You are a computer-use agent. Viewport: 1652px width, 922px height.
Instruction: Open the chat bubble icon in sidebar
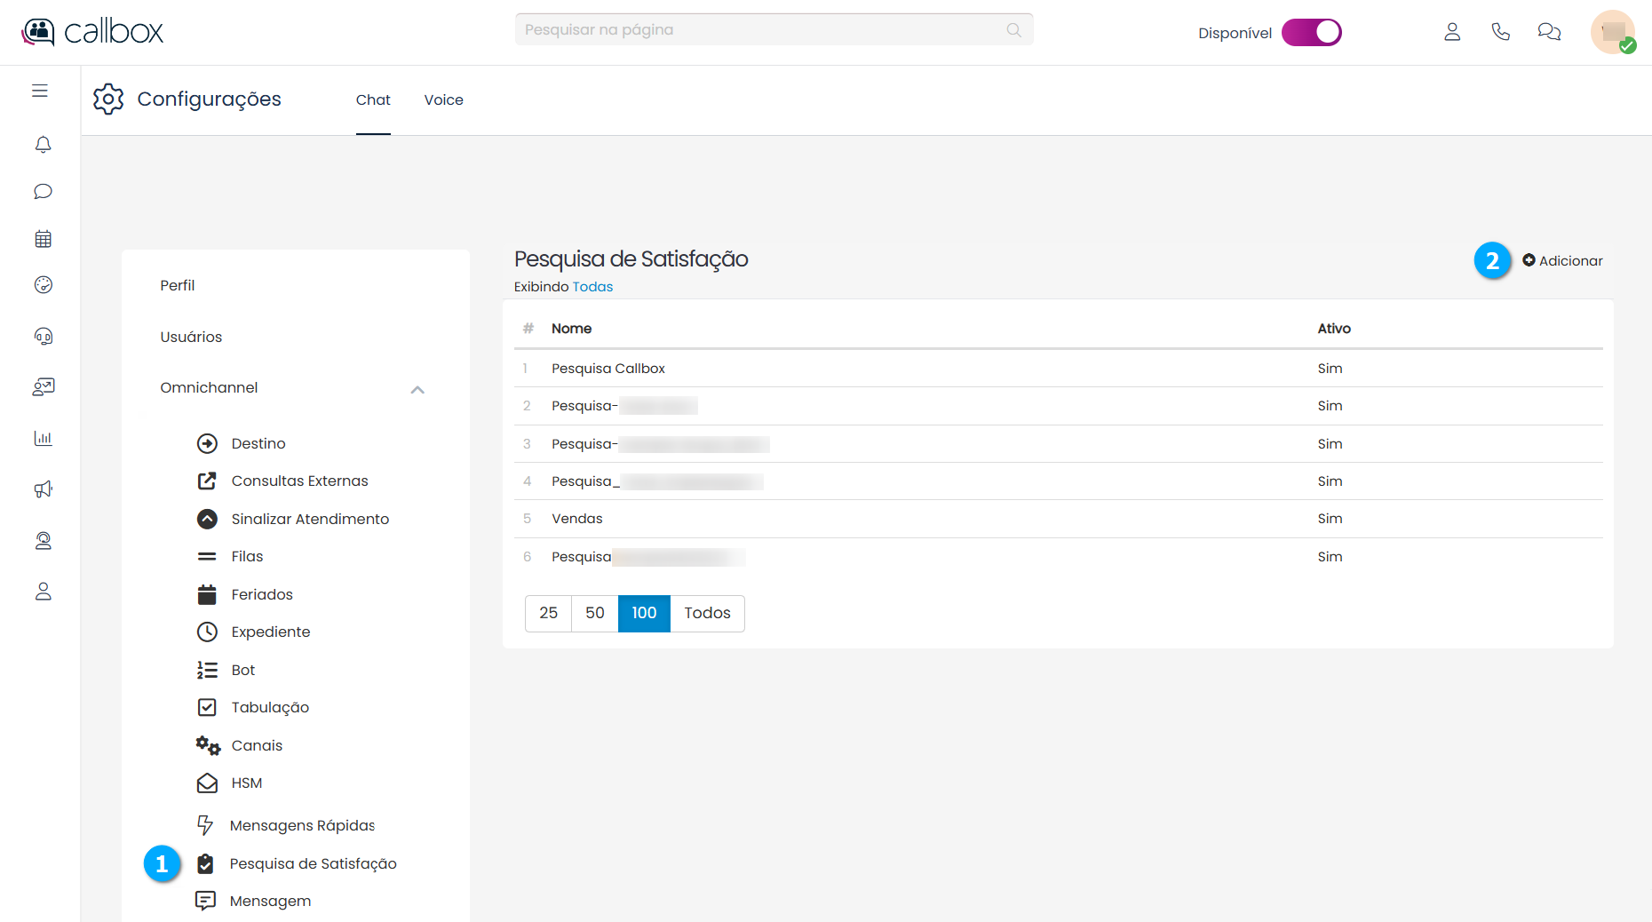pos(43,192)
